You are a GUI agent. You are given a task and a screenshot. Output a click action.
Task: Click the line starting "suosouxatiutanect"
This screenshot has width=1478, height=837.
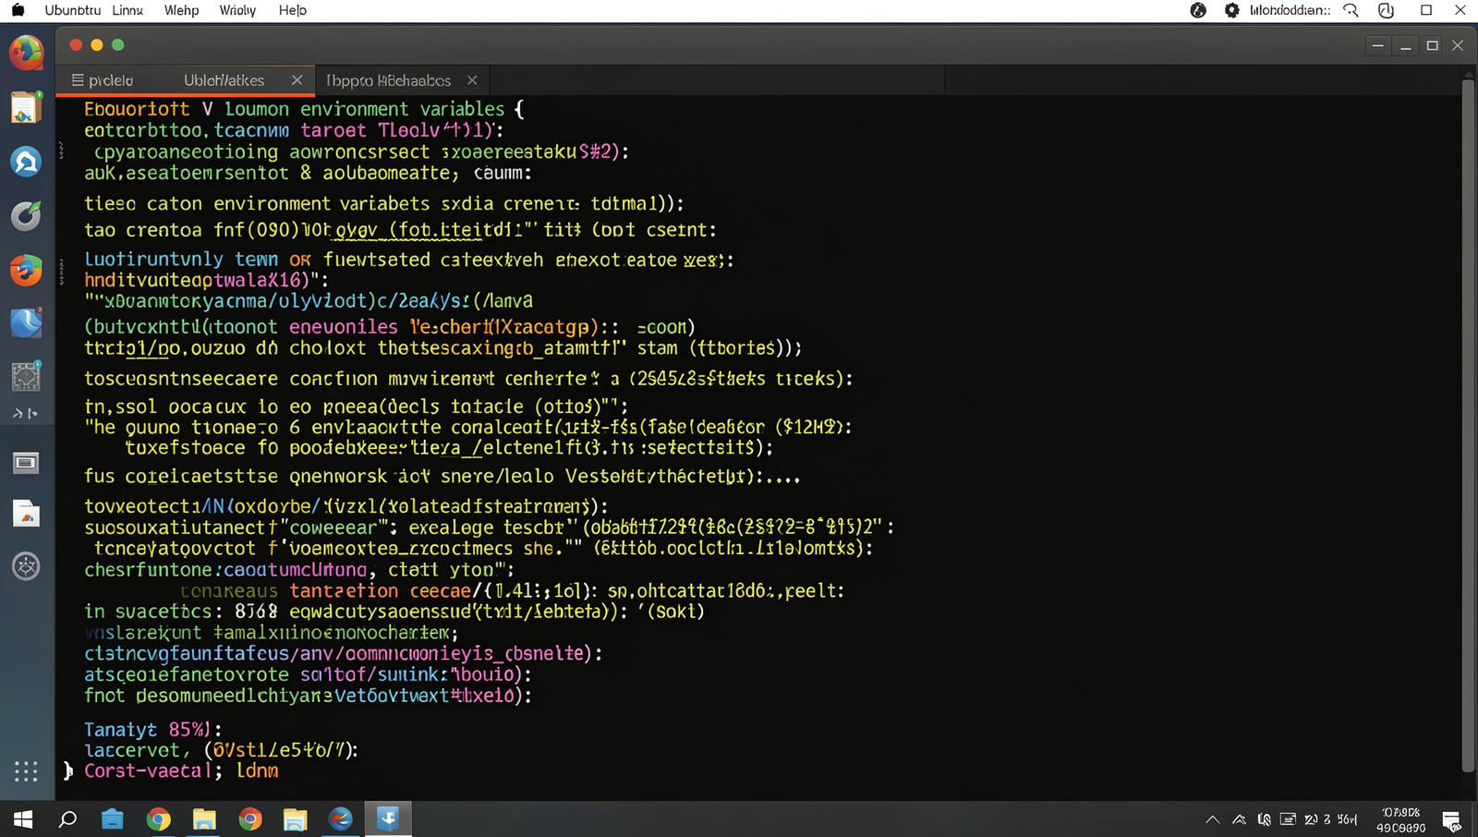tap(489, 528)
